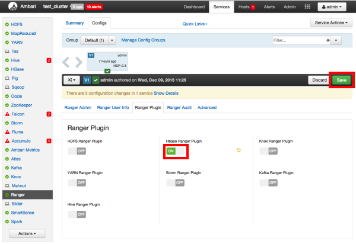Open the Admin top menu
Screen dimensions: 356x244
pyautogui.click(x=290, y=7)
